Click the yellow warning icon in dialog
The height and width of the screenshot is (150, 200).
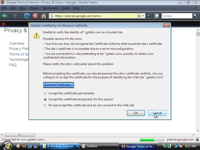(x=36, y=35)
